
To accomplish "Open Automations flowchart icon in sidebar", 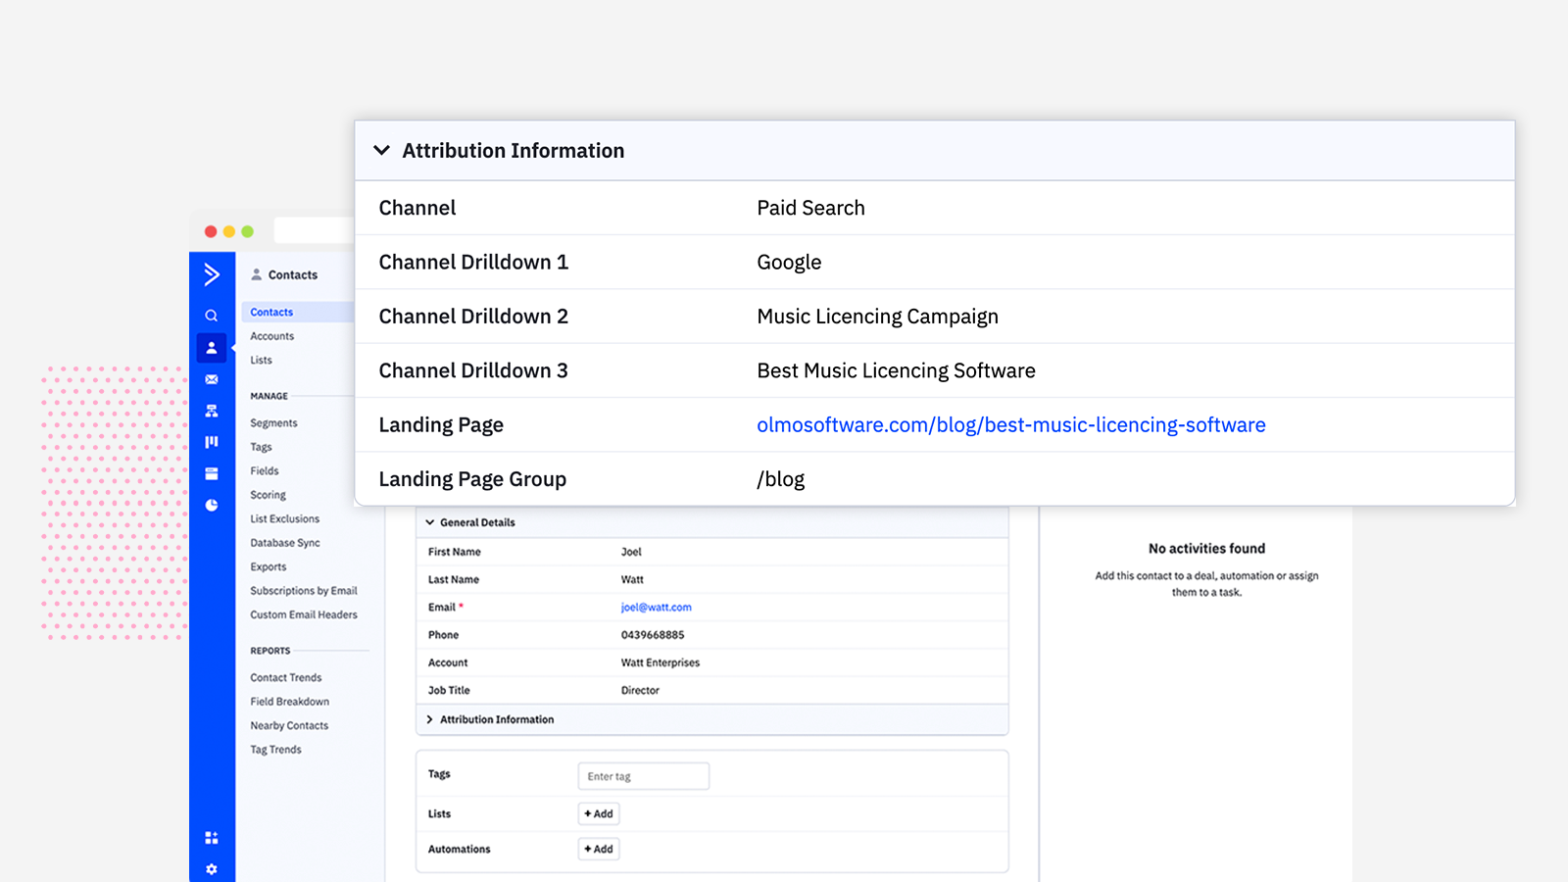I will coord(212,411).
